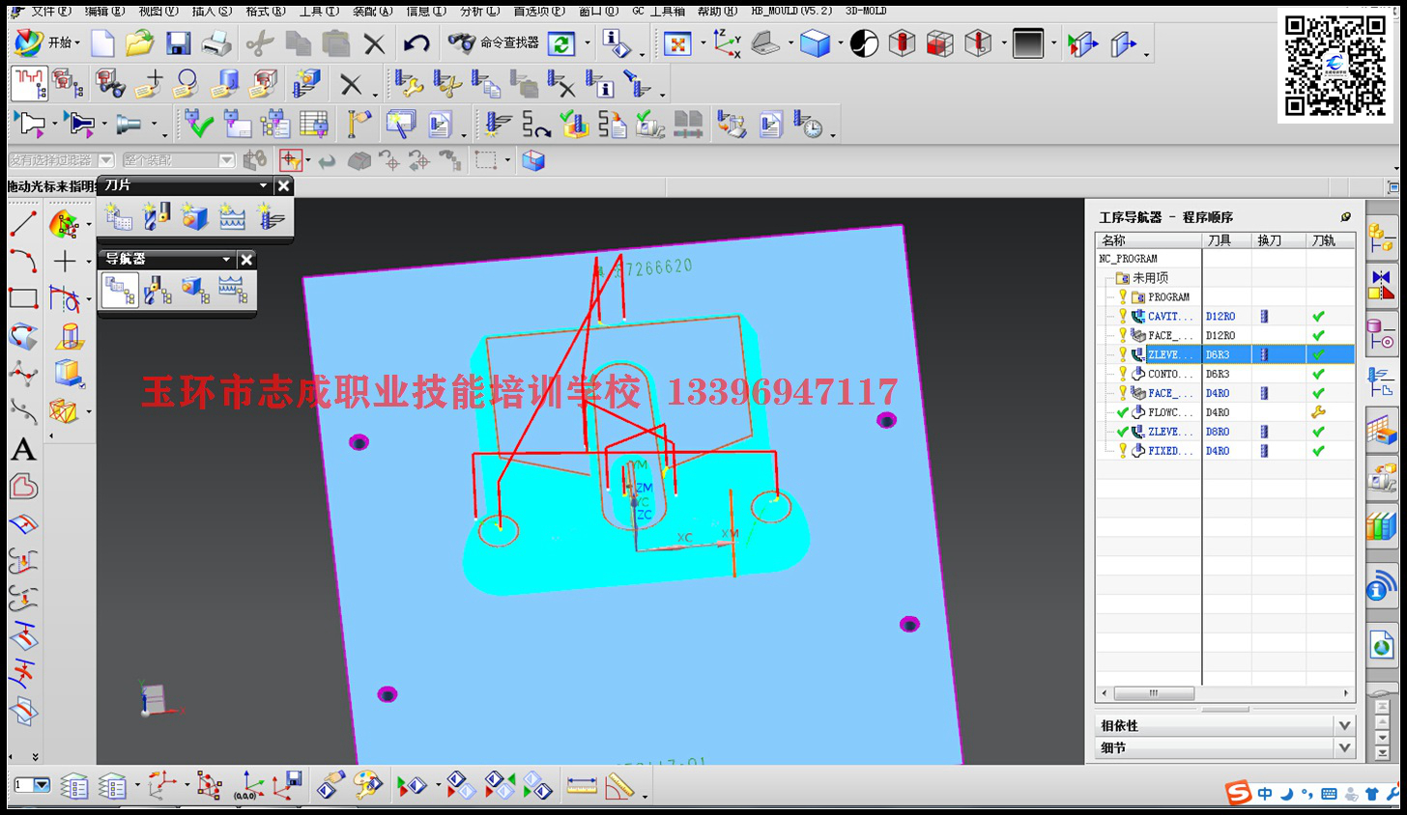The height and width of the screenshot is (815, 1407).
Task: Click the 刀具 column header
Action: tap(1227, 240)
